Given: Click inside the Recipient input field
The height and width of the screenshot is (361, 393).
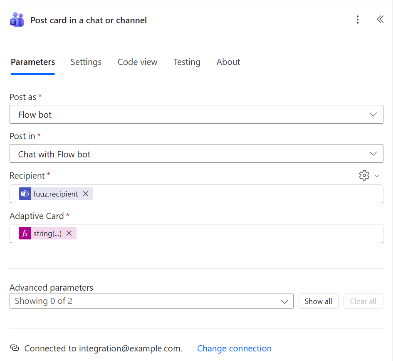Looking at the screenshot, I should click(x=196, y=194).
